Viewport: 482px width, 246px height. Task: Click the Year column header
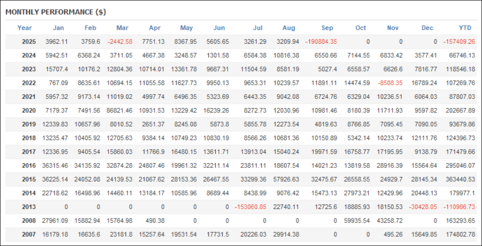[x=24, y=28]
